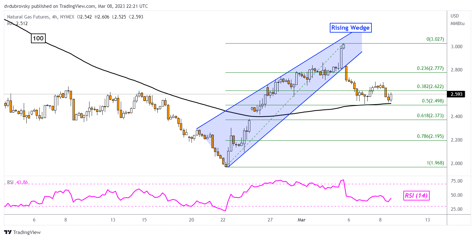Click the 15 date label on time axis
This screenshot has height=239, width=475.
144,220
